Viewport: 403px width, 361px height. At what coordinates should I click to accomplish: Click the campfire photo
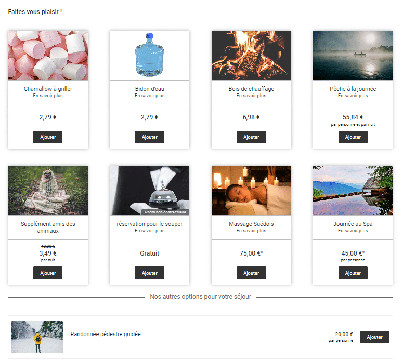[251, 55]
